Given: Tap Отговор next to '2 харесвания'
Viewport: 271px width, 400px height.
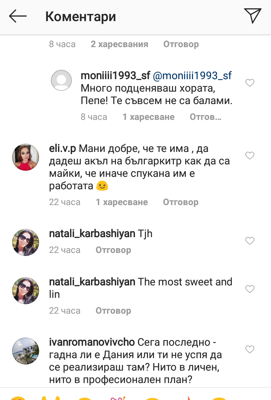Looking at the screenshot, I should (x=181, y=44).
